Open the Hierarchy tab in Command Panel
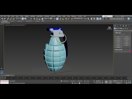 (x=120, y=26)
